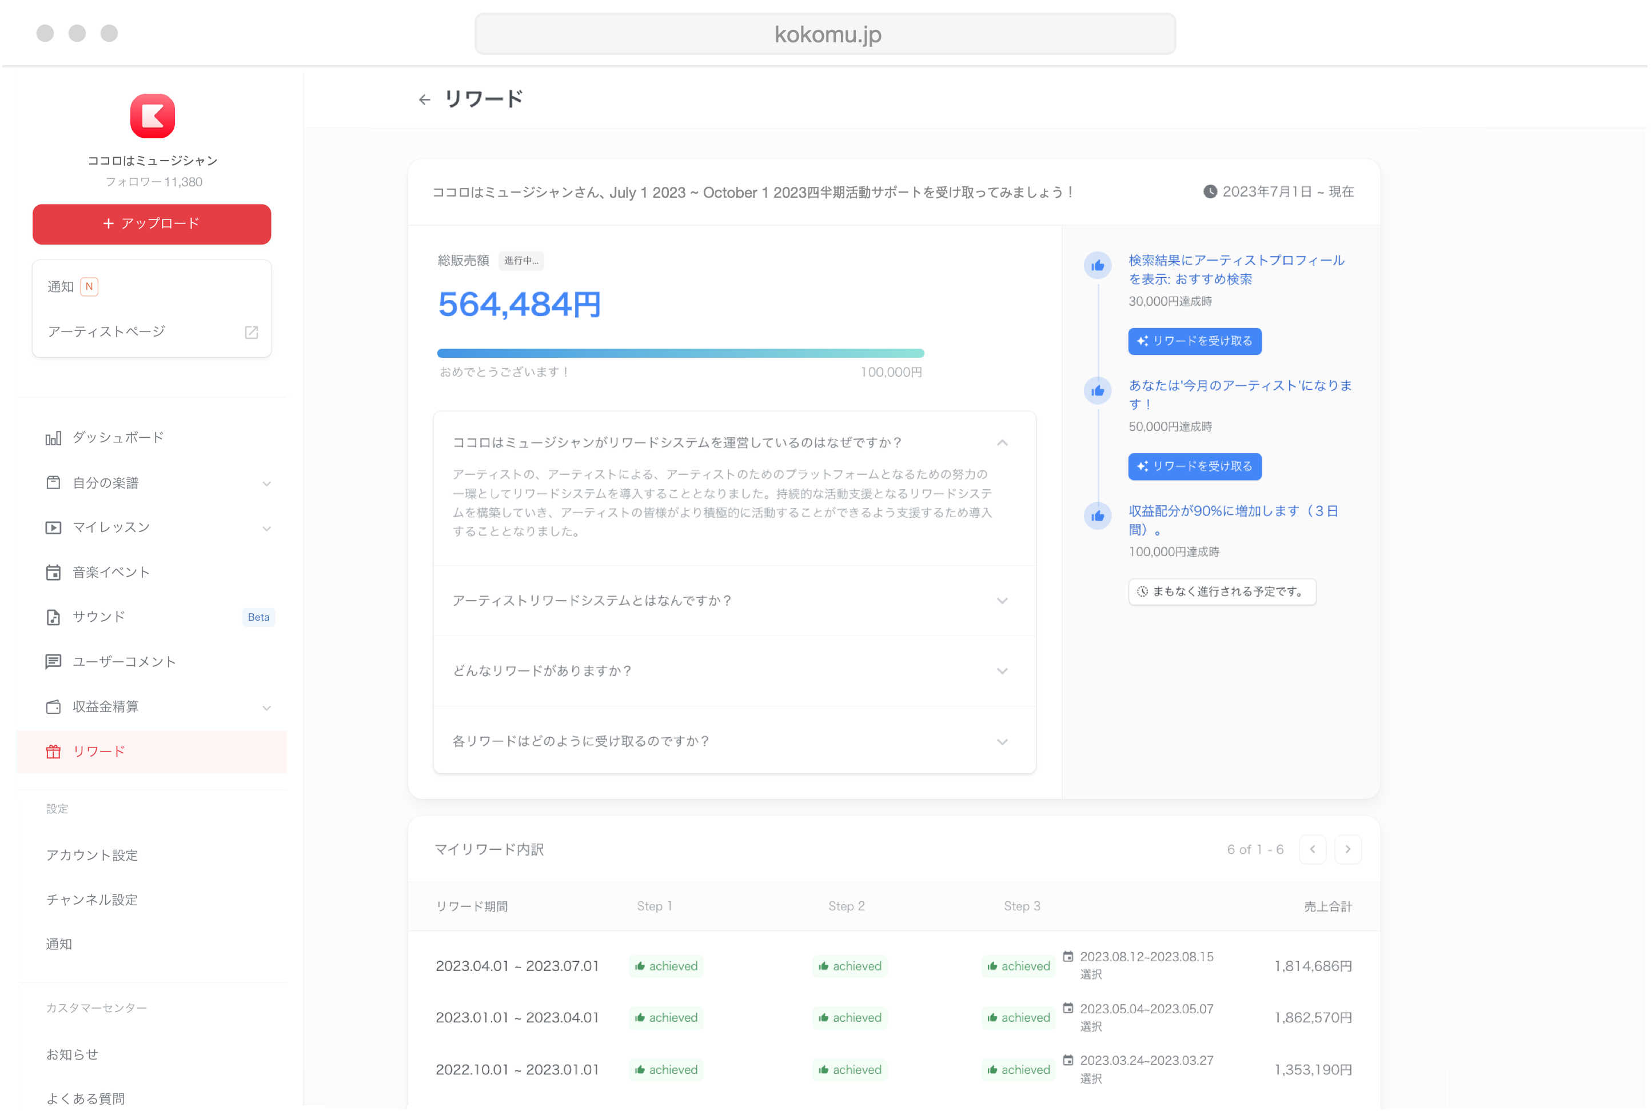
Task: Click the 2023.04.01 ~ 2023.07.01 period
Action: 517,966
